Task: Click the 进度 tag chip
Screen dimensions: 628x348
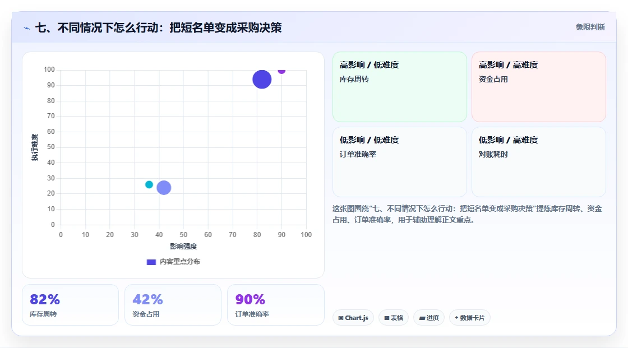Action: tap(429, 318)
